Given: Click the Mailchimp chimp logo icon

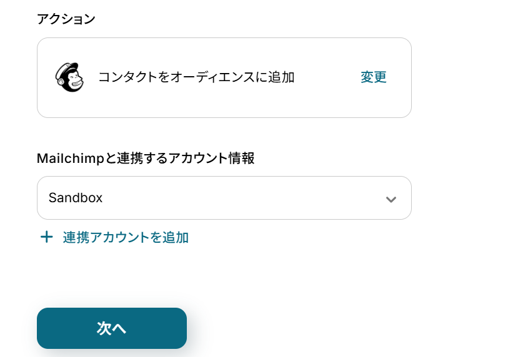Looking at the screenshot, I should point(69,77).
